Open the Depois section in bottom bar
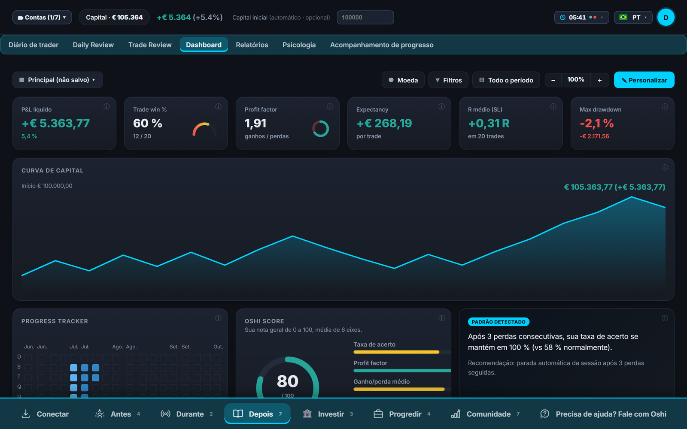 coord(257,414)
